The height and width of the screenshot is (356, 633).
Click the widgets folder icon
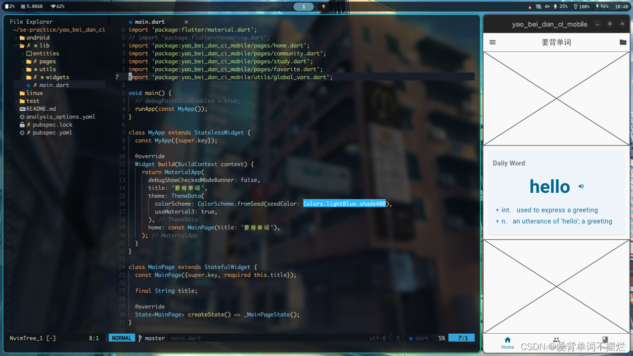tap(29, 77)
